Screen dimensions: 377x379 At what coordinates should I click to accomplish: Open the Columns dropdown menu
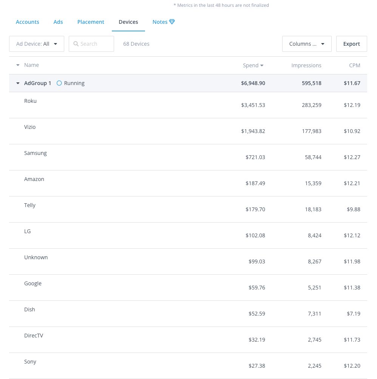[306, 44]
